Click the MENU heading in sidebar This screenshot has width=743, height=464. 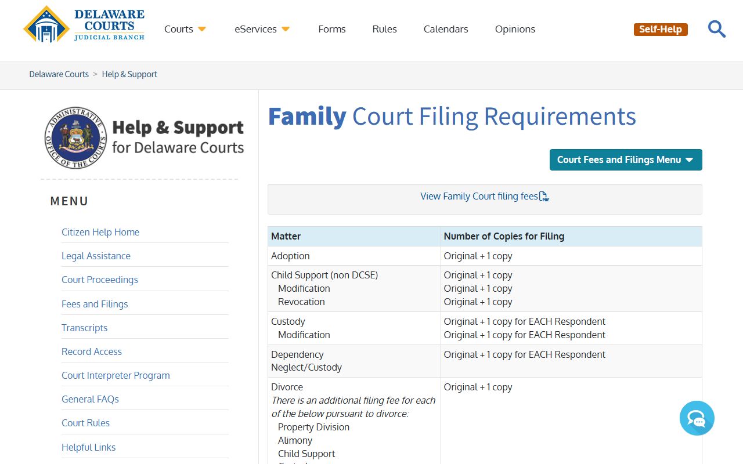70,201
